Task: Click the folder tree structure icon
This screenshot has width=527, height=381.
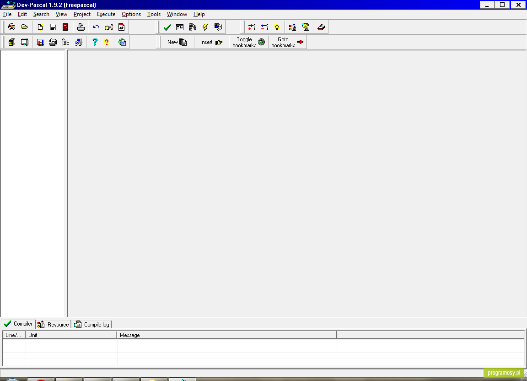Action: pyautogui.click(x=66, y=42)
